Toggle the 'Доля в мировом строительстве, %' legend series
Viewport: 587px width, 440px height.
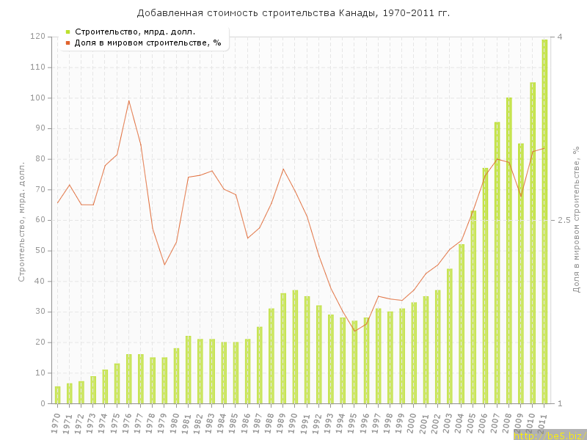(x=147, y=43)
